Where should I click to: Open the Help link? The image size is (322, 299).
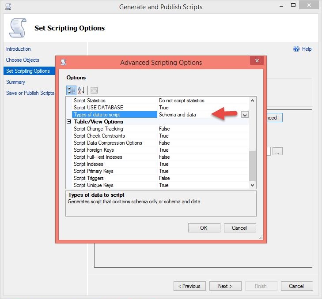coord(307,49)
